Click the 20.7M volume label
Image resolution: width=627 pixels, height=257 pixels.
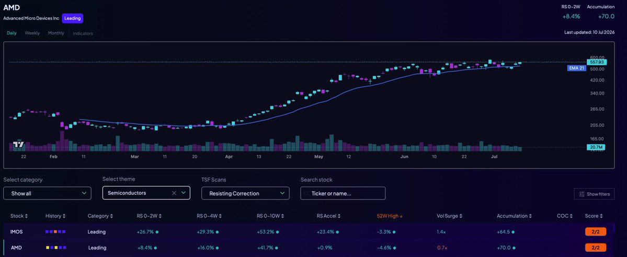tap(596, 147)
